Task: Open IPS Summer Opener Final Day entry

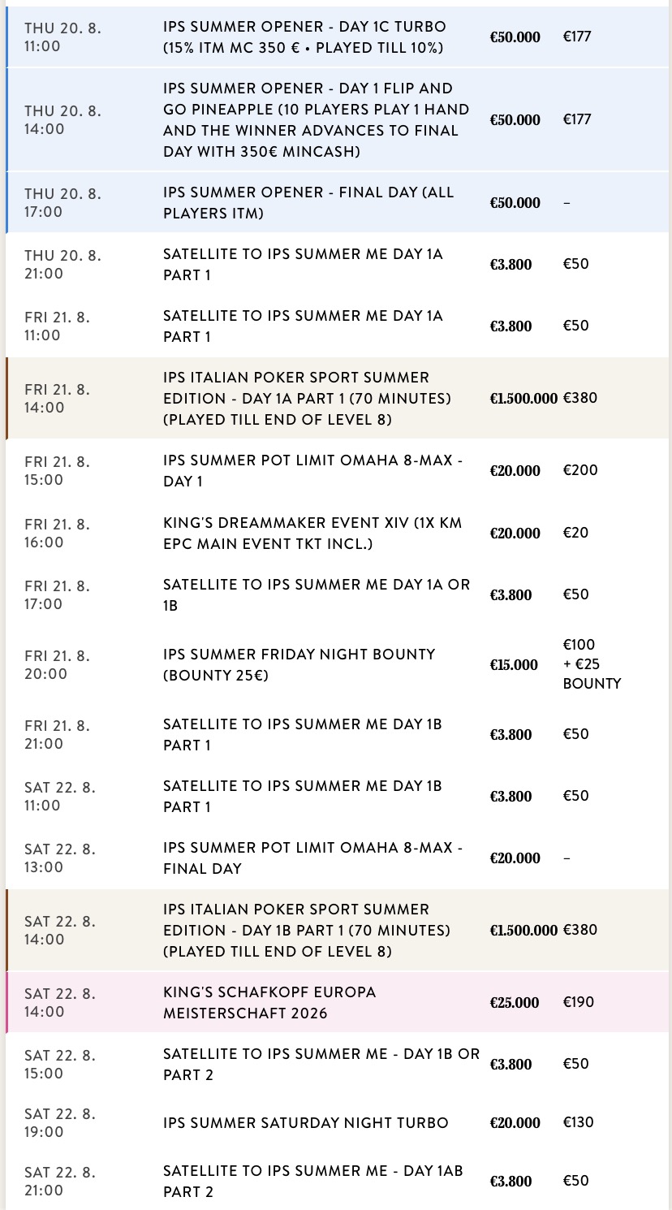Action: [337, 202]
